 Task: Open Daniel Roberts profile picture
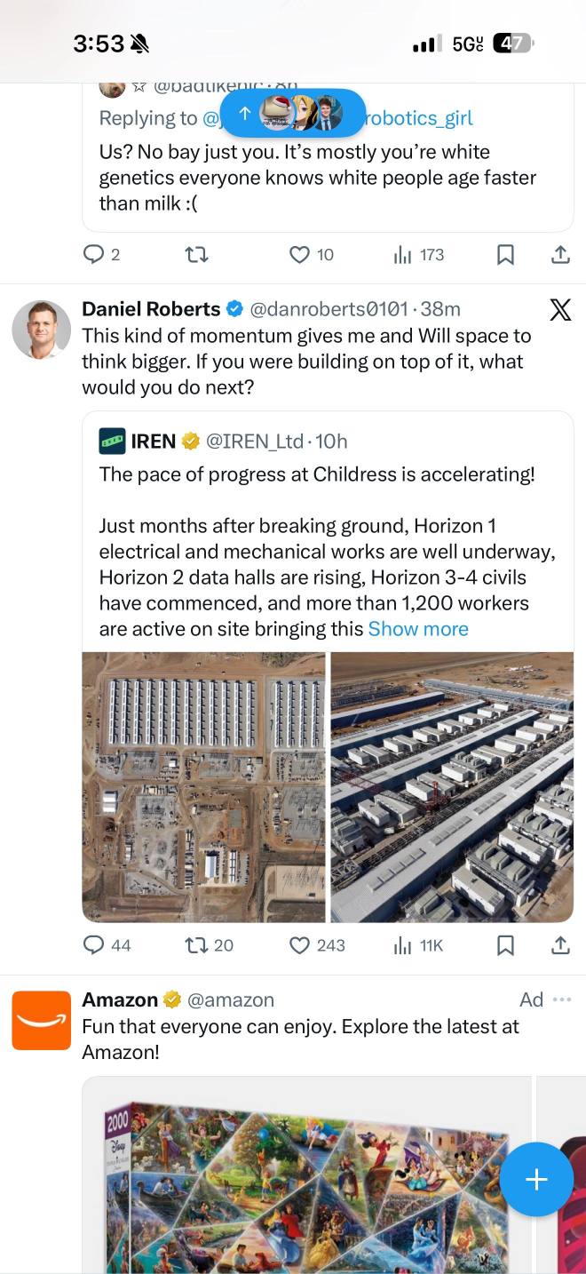coord(41,330)
